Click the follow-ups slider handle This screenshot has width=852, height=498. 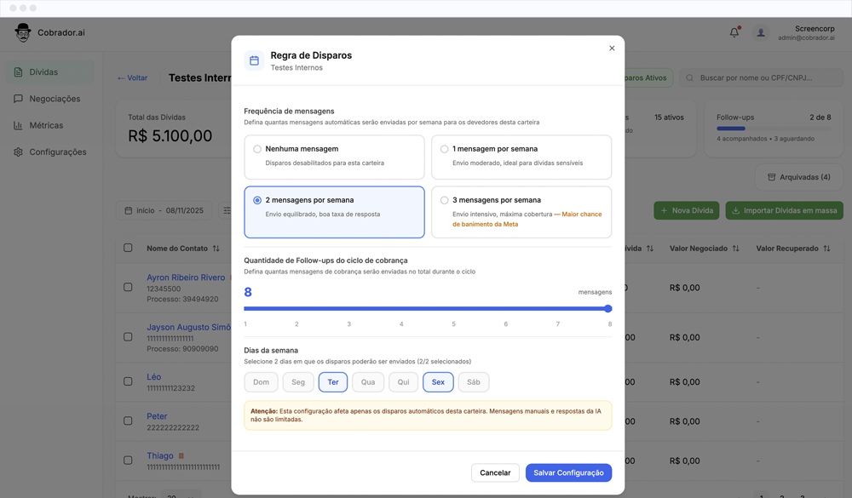coord(608,308)
